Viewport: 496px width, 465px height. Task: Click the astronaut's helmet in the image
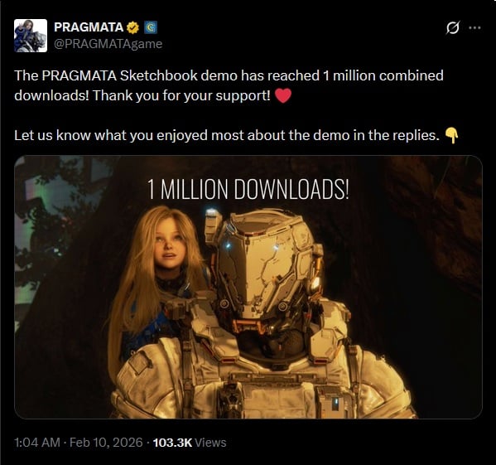point(262,269)
